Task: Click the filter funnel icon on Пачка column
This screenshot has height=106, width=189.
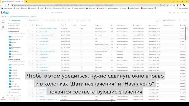Action: pos(66,25)
